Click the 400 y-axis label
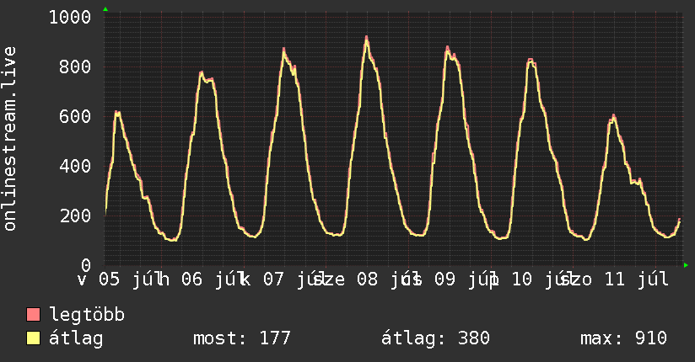The width and height of the screenshot is (695, 362). (x=75, y=166)
